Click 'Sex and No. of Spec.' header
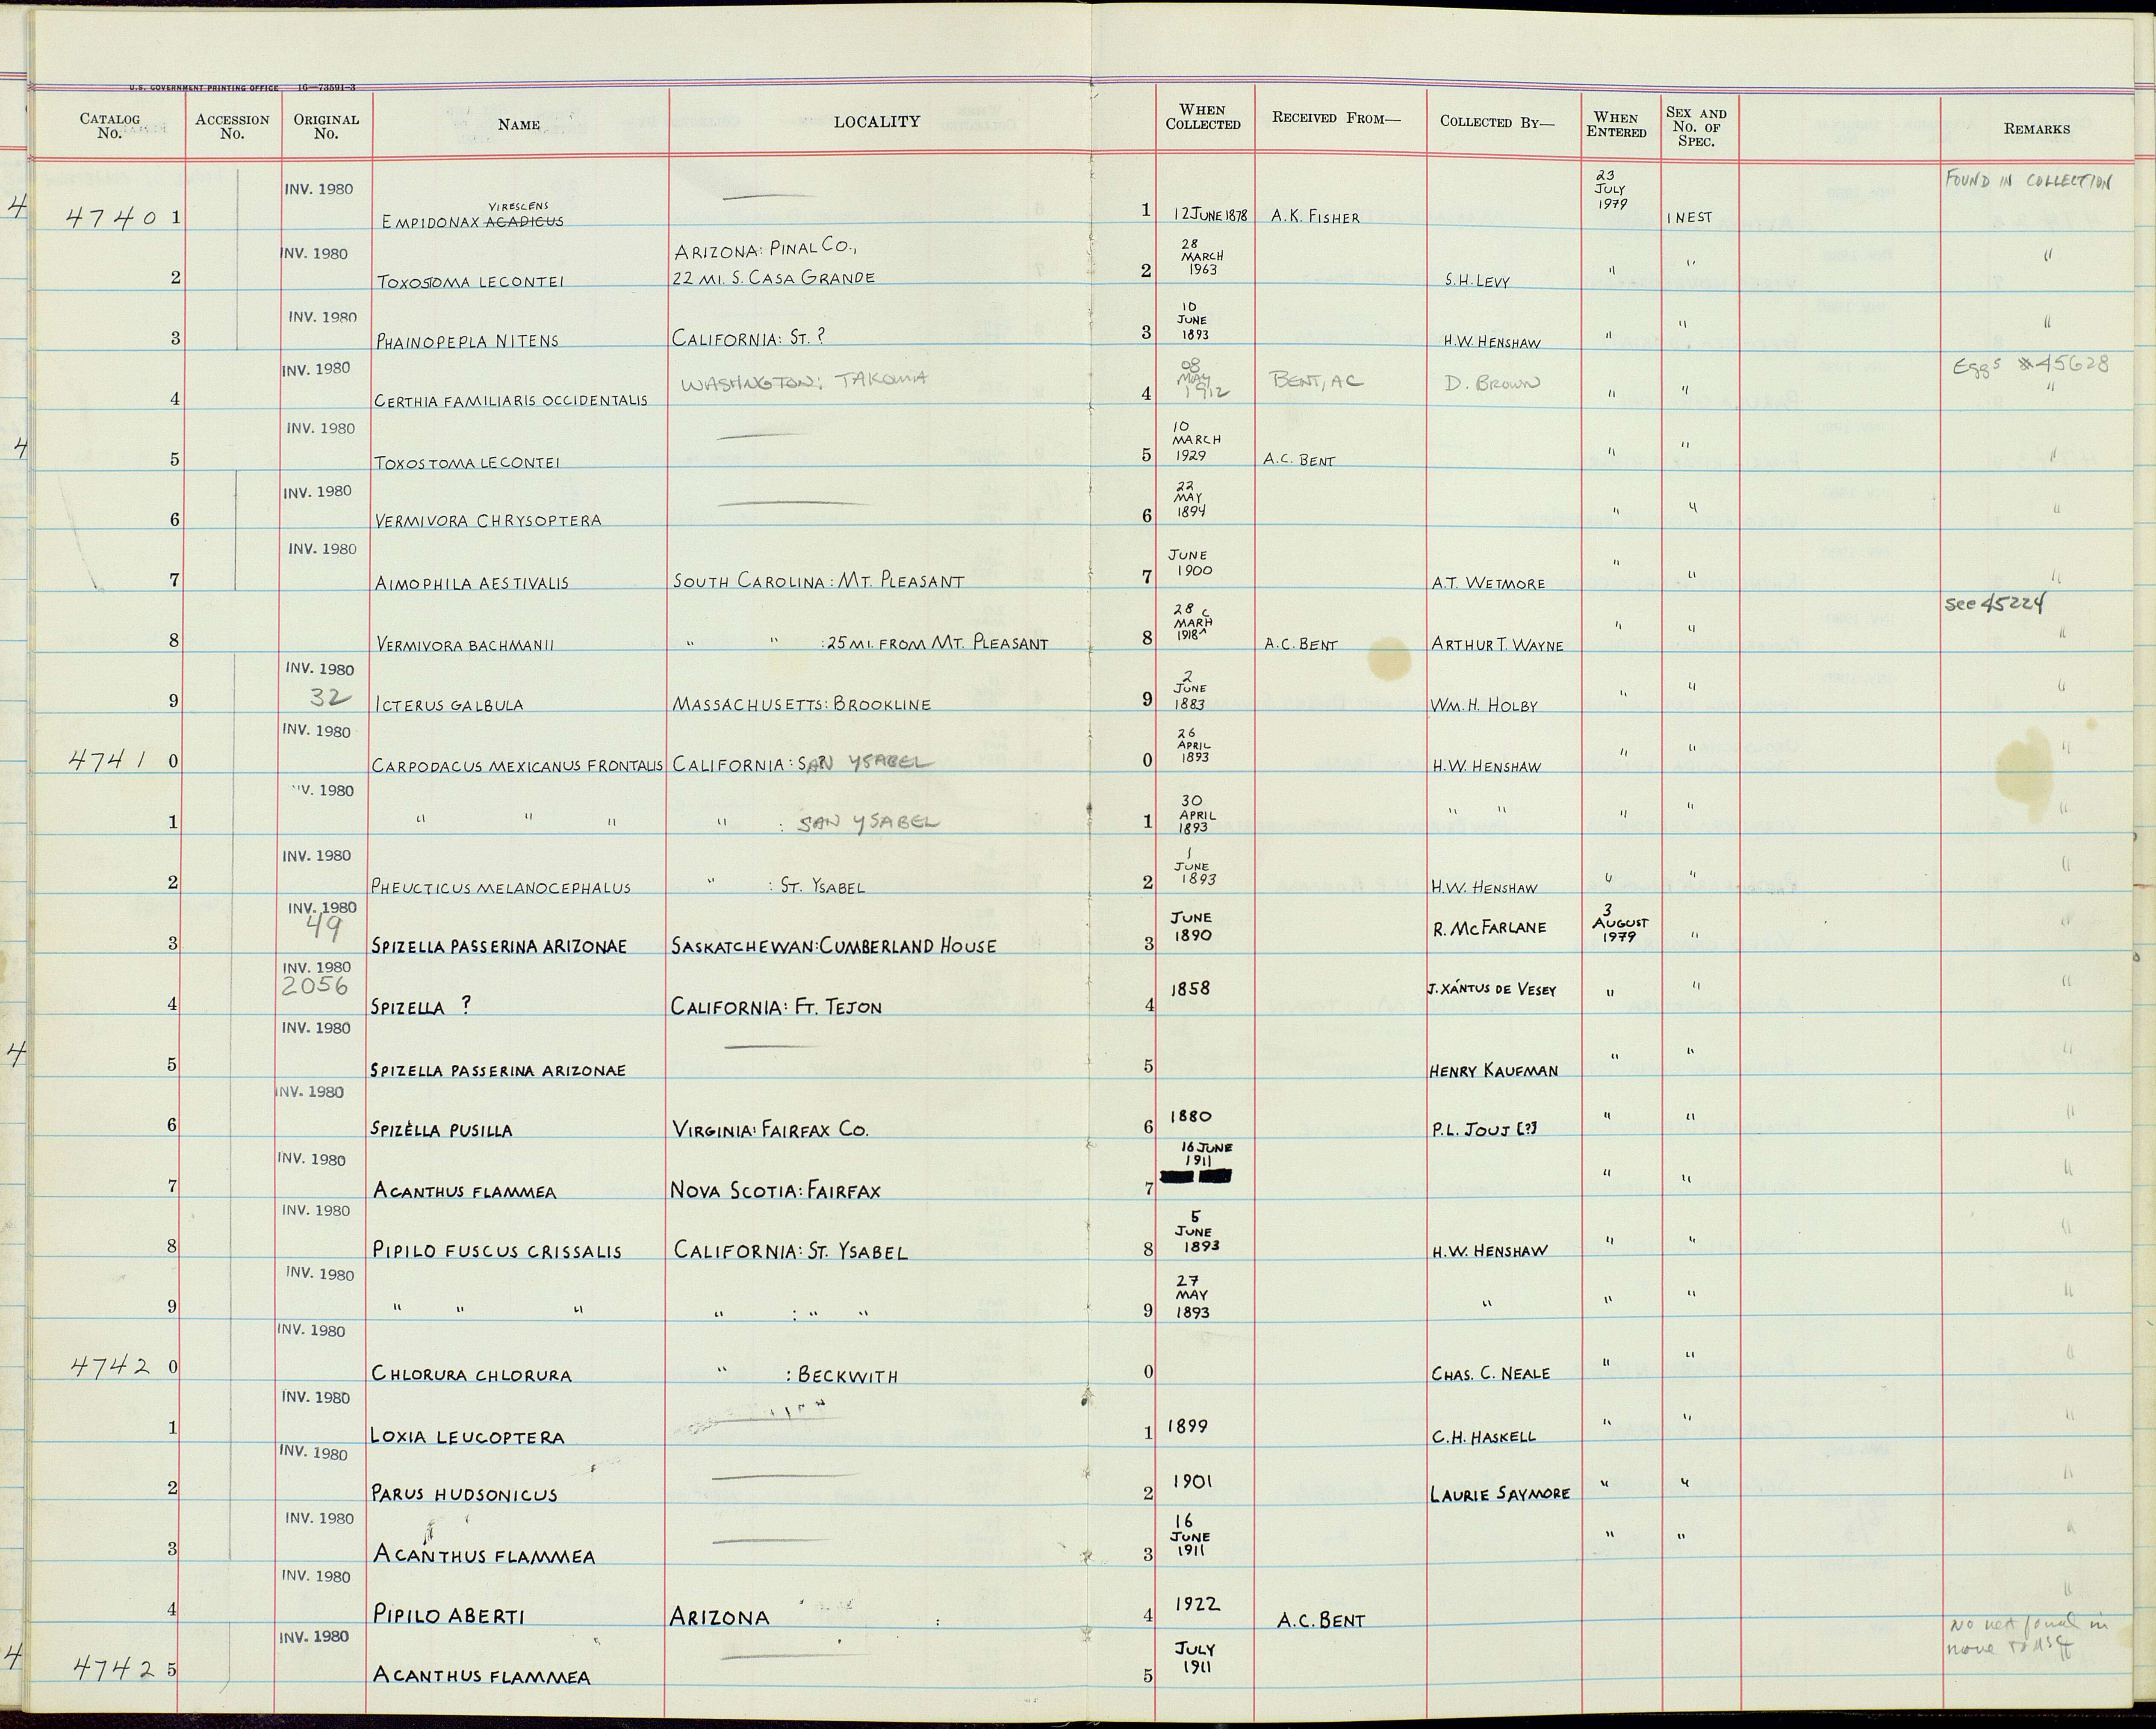Viewport: 2156px width, 1729px height. [1696, 127]
